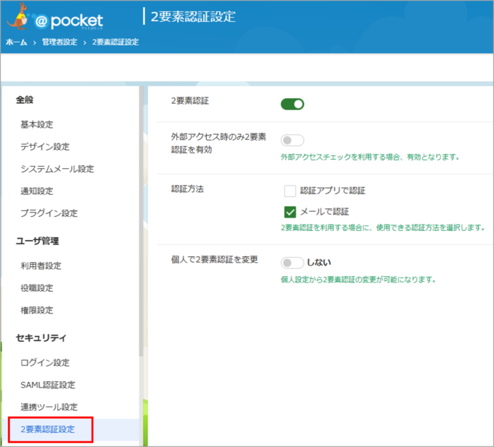Open 管理者設定 breadcrumb link
The image size is (494, 447).
[x=59, y=42]
